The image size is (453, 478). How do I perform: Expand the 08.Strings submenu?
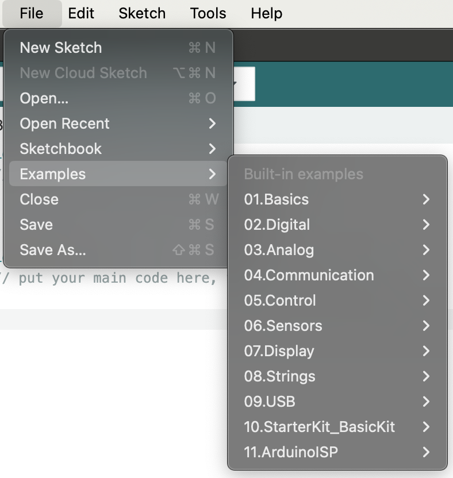[x=337, y=376]
